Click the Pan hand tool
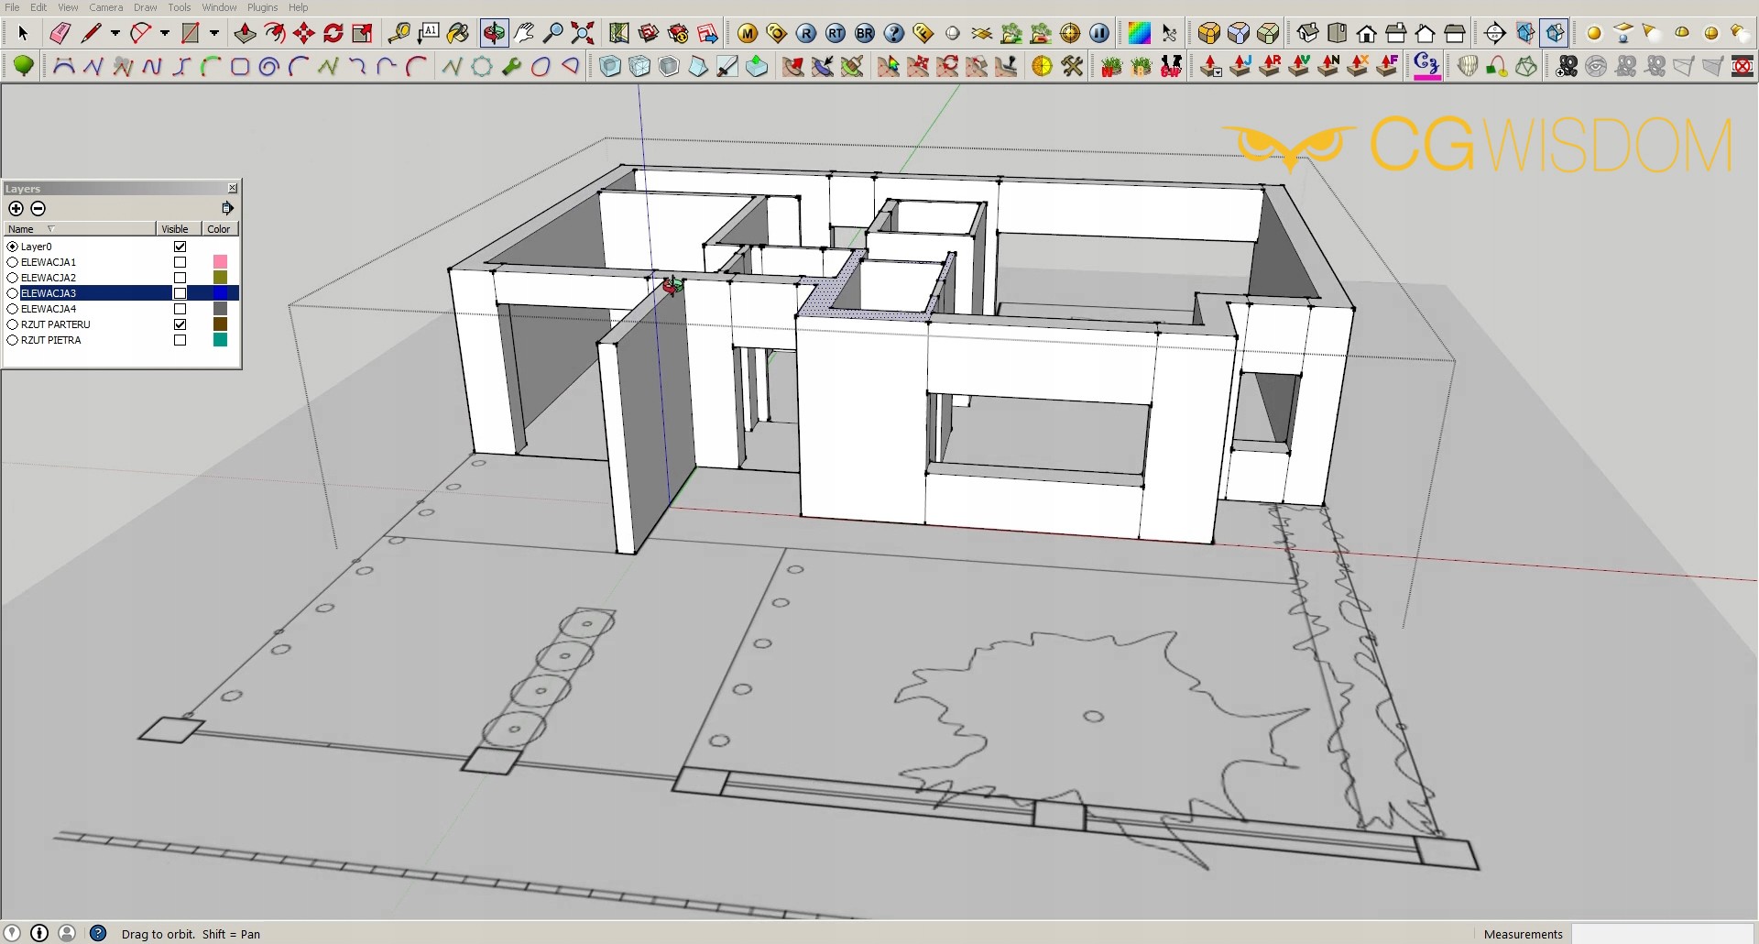This screenshot has height=944, width=1759. (x=524, y=34)
